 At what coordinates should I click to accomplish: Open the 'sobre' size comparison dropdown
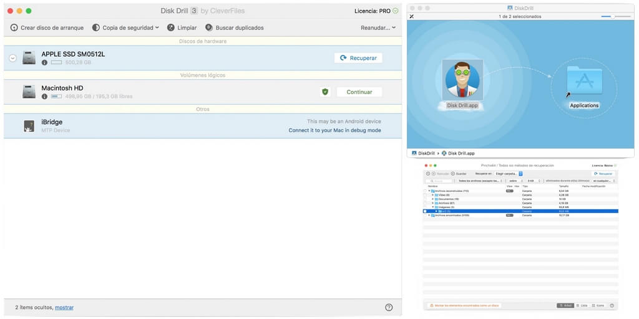click(x=515, y=181)
